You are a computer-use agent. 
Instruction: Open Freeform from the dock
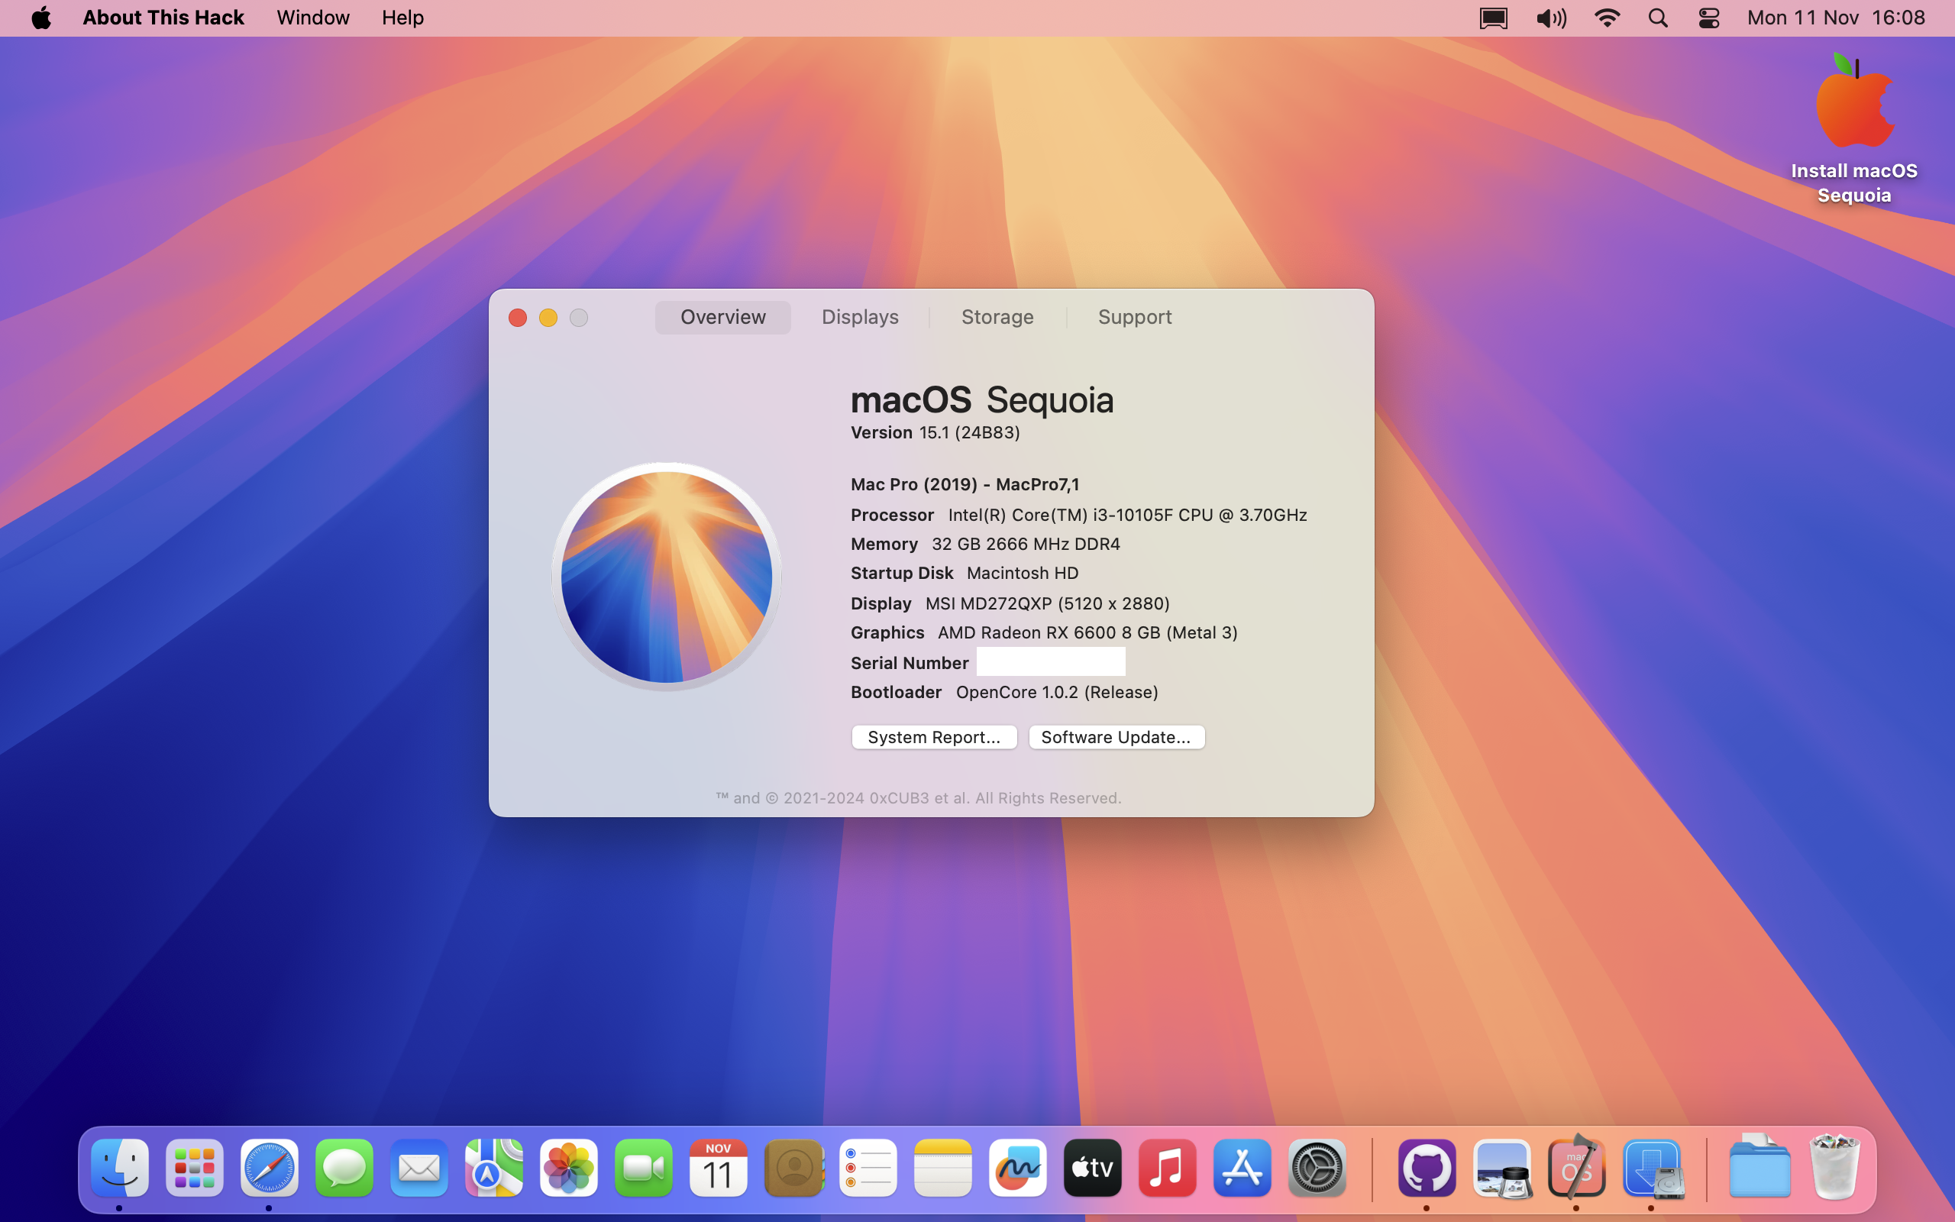(x=1017, y=1168)
